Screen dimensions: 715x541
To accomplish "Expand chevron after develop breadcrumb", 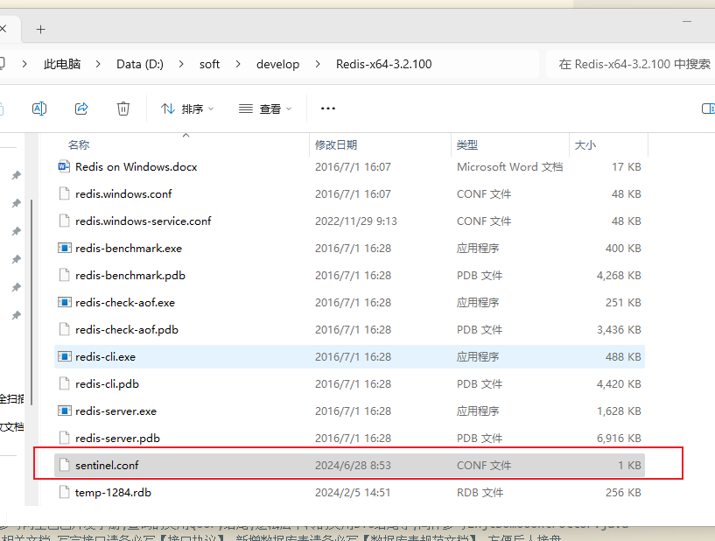I will coord(318,64).
